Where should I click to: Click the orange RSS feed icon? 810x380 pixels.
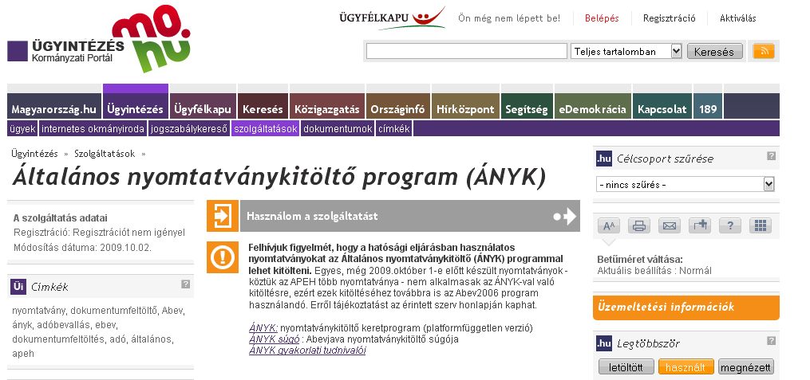764,51
